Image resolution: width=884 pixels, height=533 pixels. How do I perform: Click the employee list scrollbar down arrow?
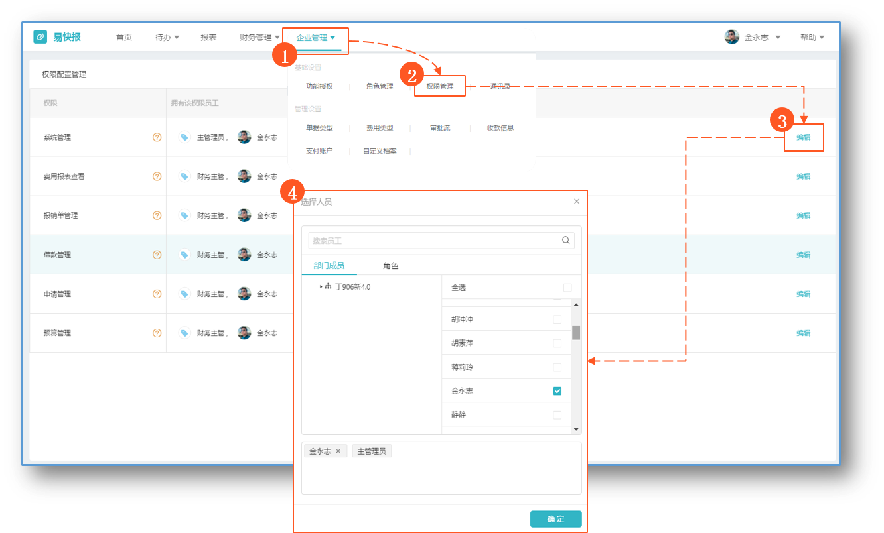coord(576,430)
